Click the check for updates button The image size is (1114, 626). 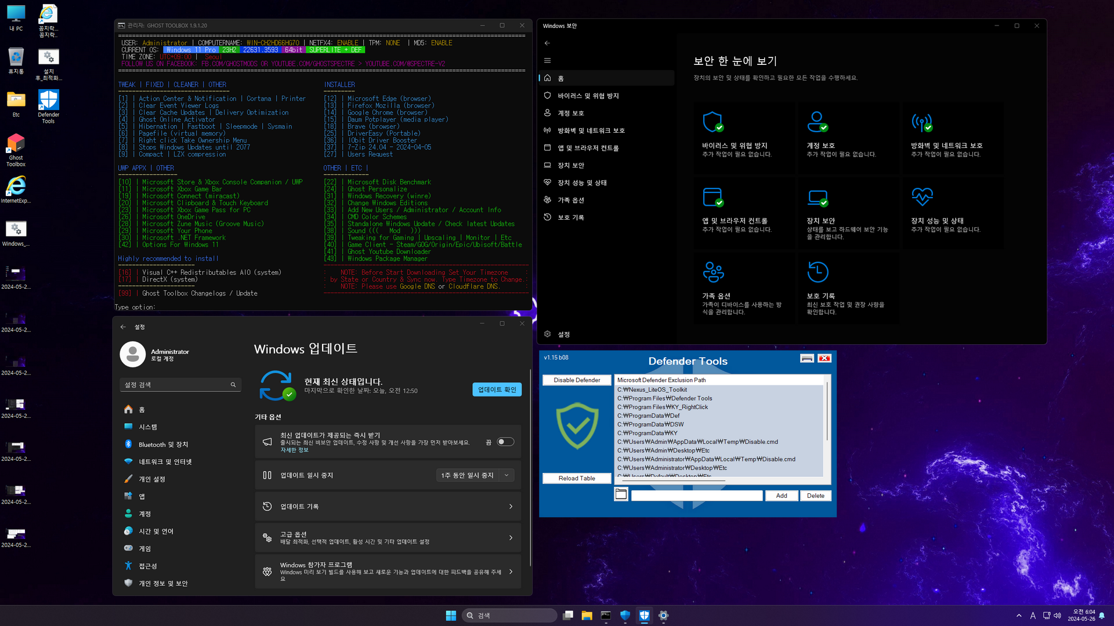pyautogui.click(x=497, y=390)
